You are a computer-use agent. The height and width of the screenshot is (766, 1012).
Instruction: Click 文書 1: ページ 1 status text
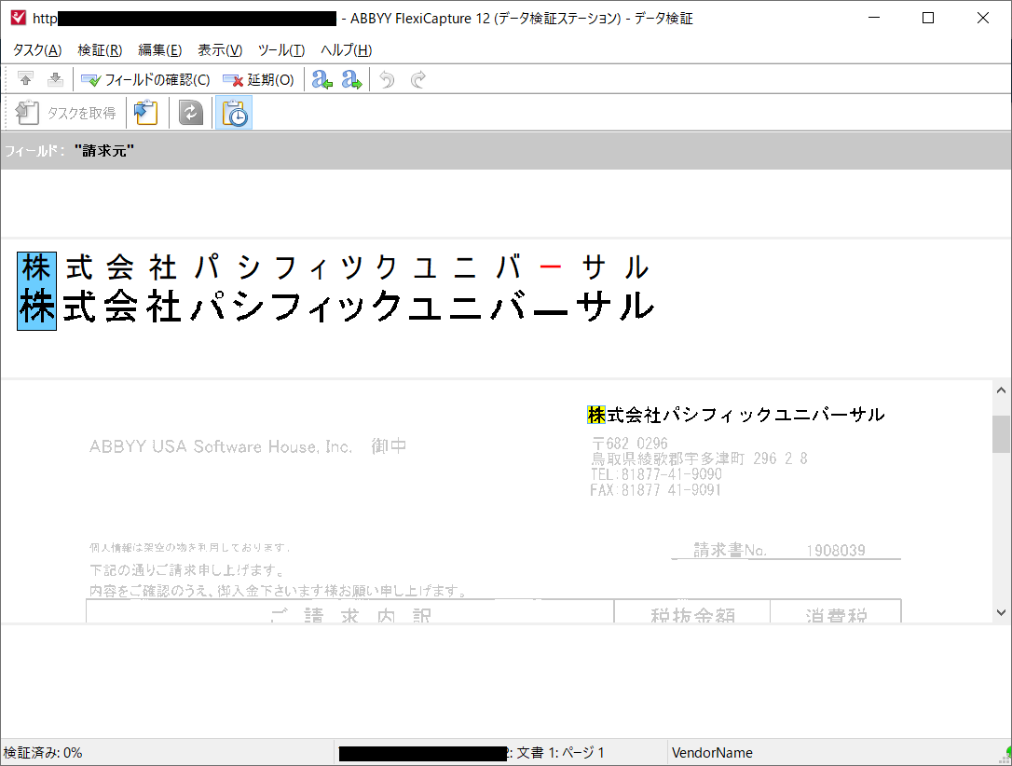[560, 752]
